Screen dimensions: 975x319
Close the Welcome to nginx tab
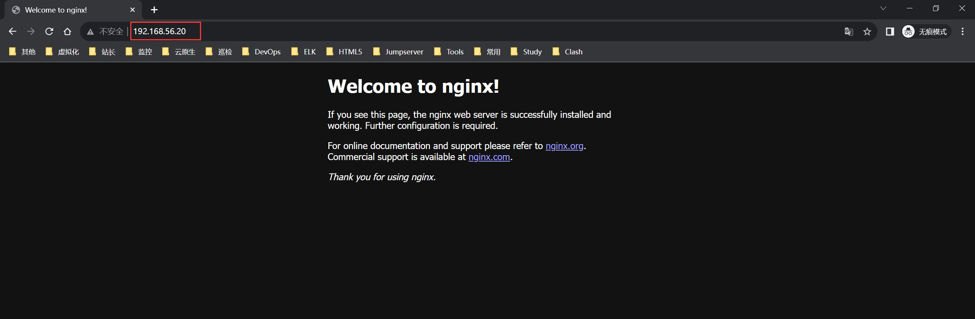coord(132,10)
